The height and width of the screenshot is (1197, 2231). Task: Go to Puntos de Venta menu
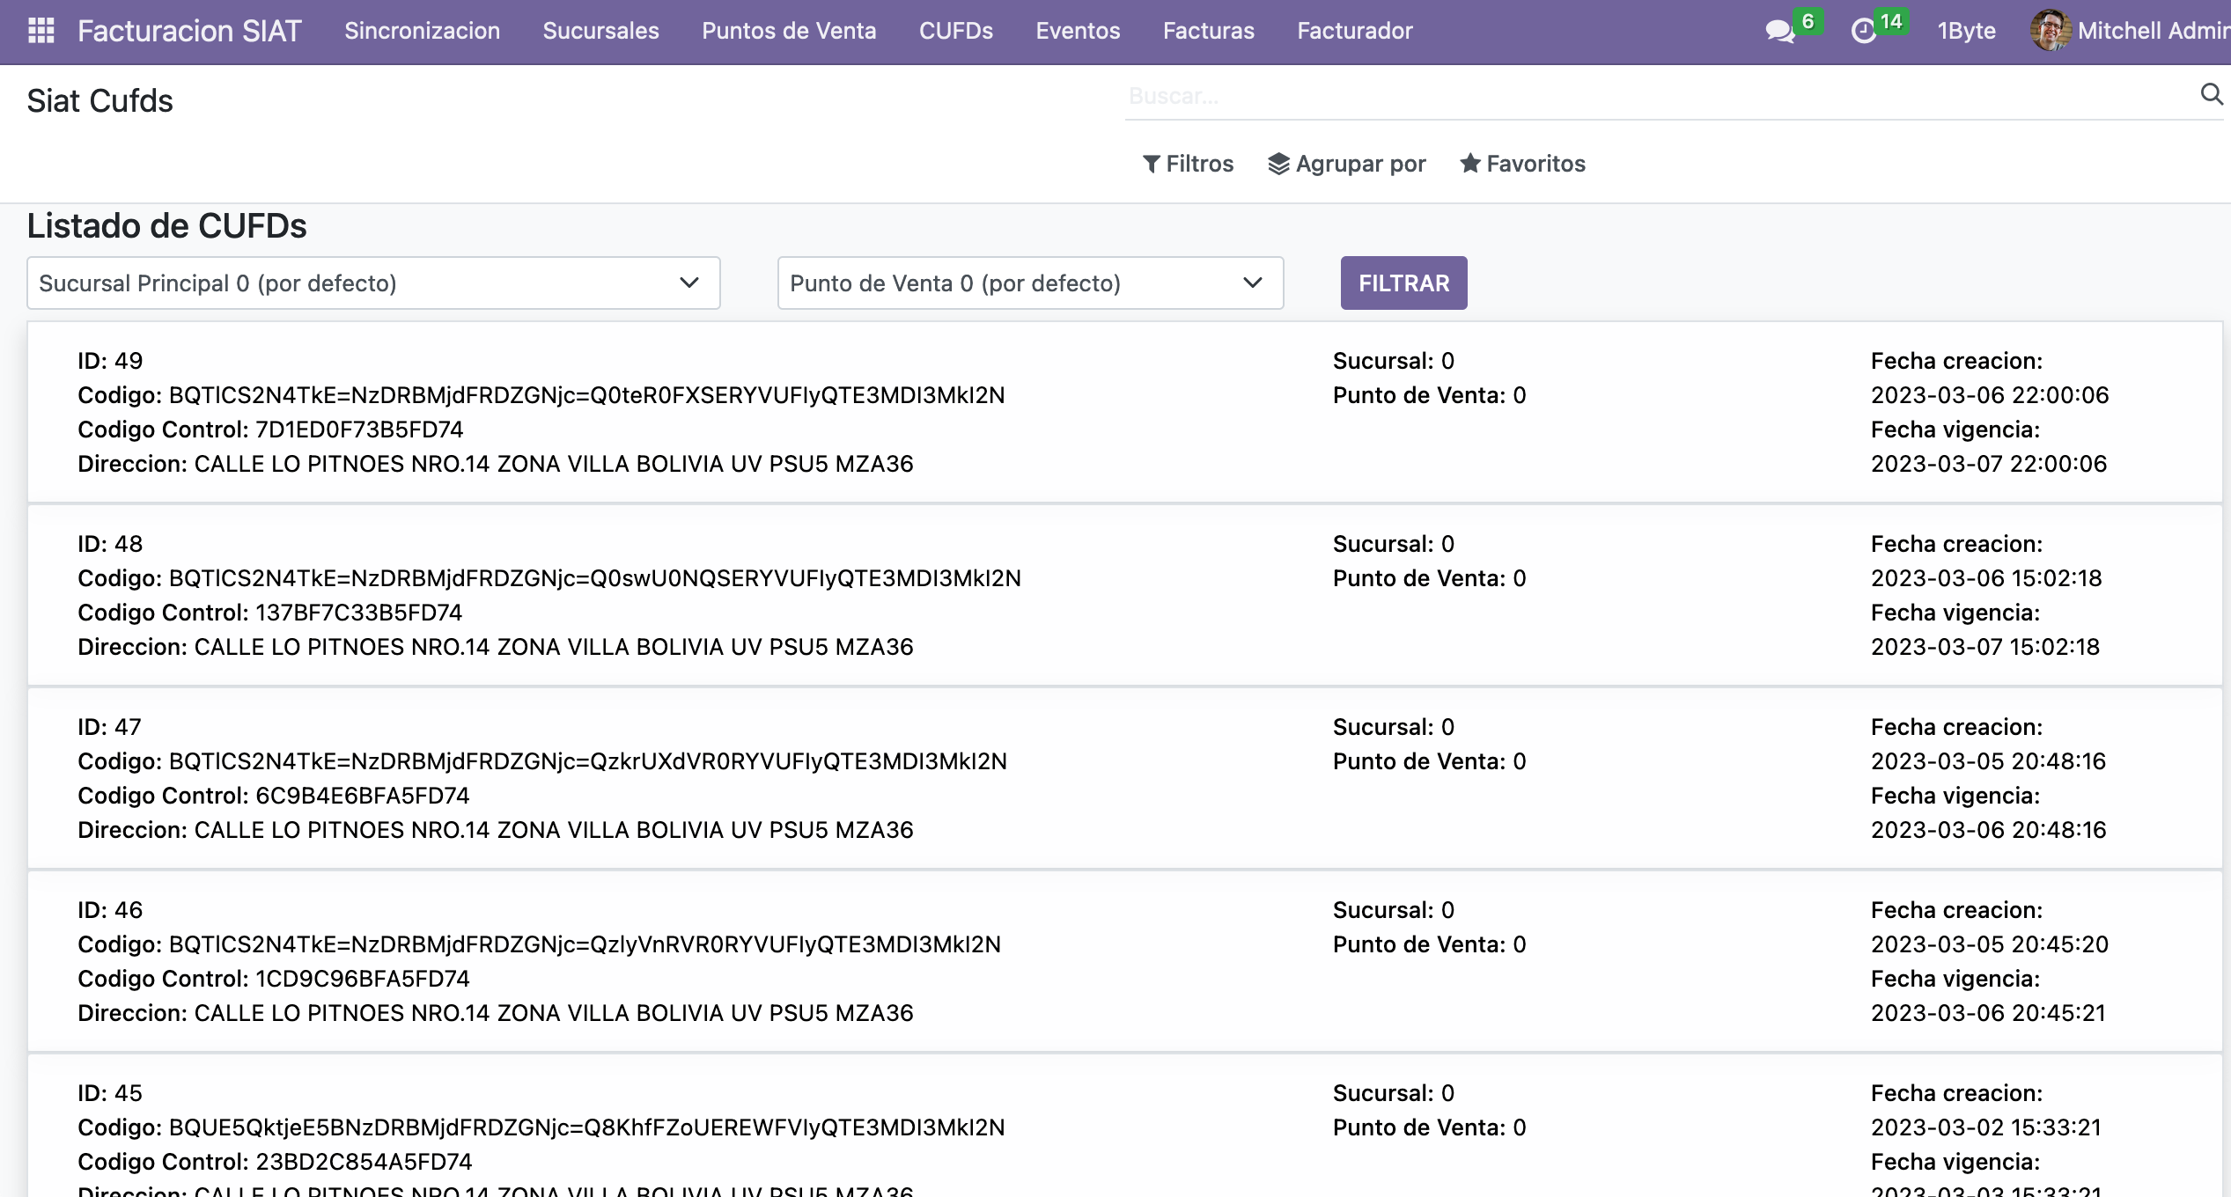pos(789,31)
